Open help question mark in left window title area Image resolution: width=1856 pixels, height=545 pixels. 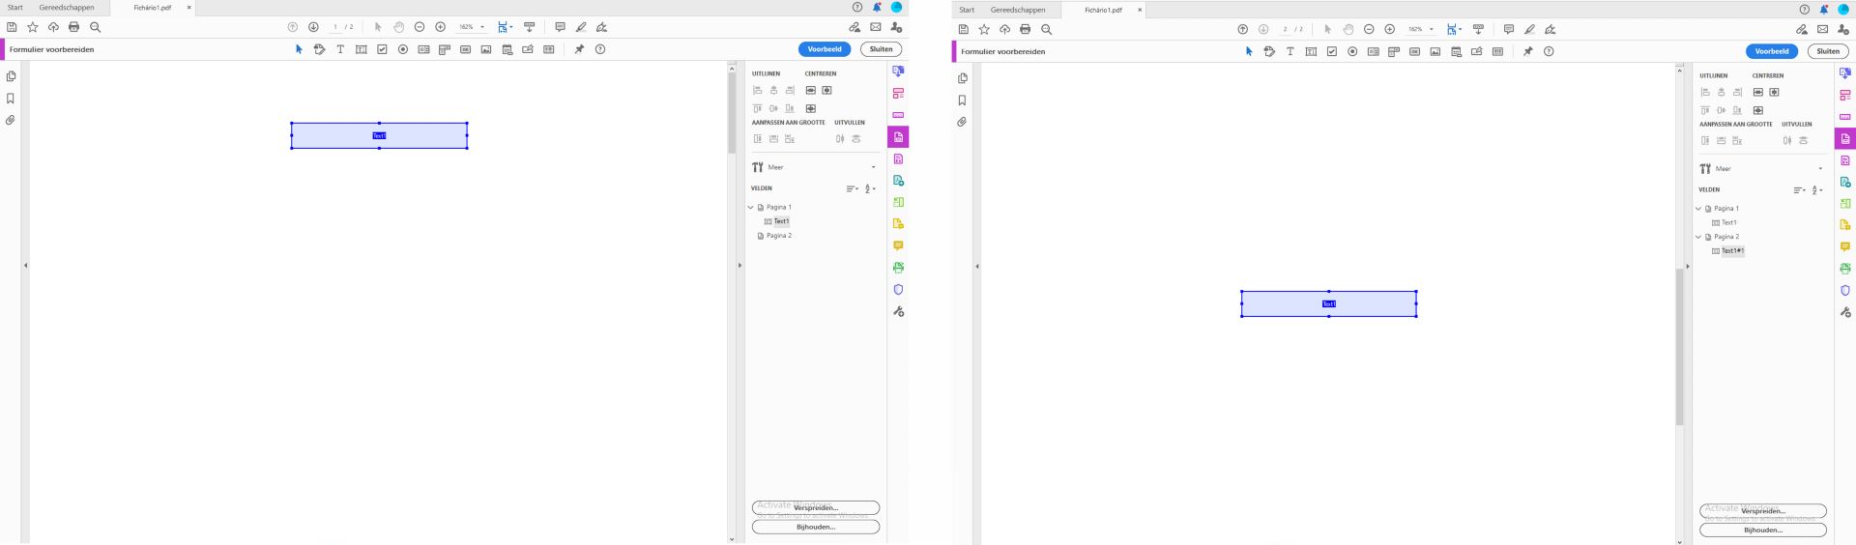[857, 7]
